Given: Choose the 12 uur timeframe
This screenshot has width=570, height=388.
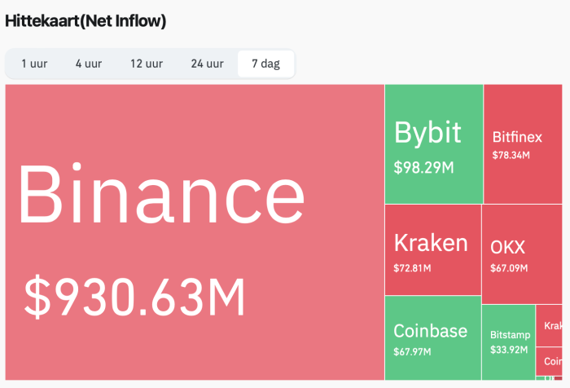Looking at the screenshot, I should point(147,64).
